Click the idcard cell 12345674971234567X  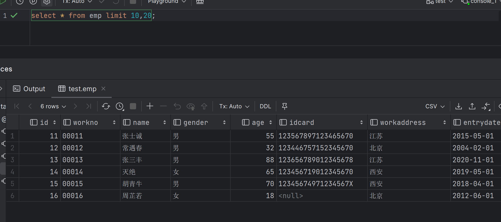[x=322, y=184]
